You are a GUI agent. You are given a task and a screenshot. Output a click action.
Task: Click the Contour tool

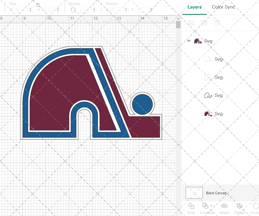point(255,208)
